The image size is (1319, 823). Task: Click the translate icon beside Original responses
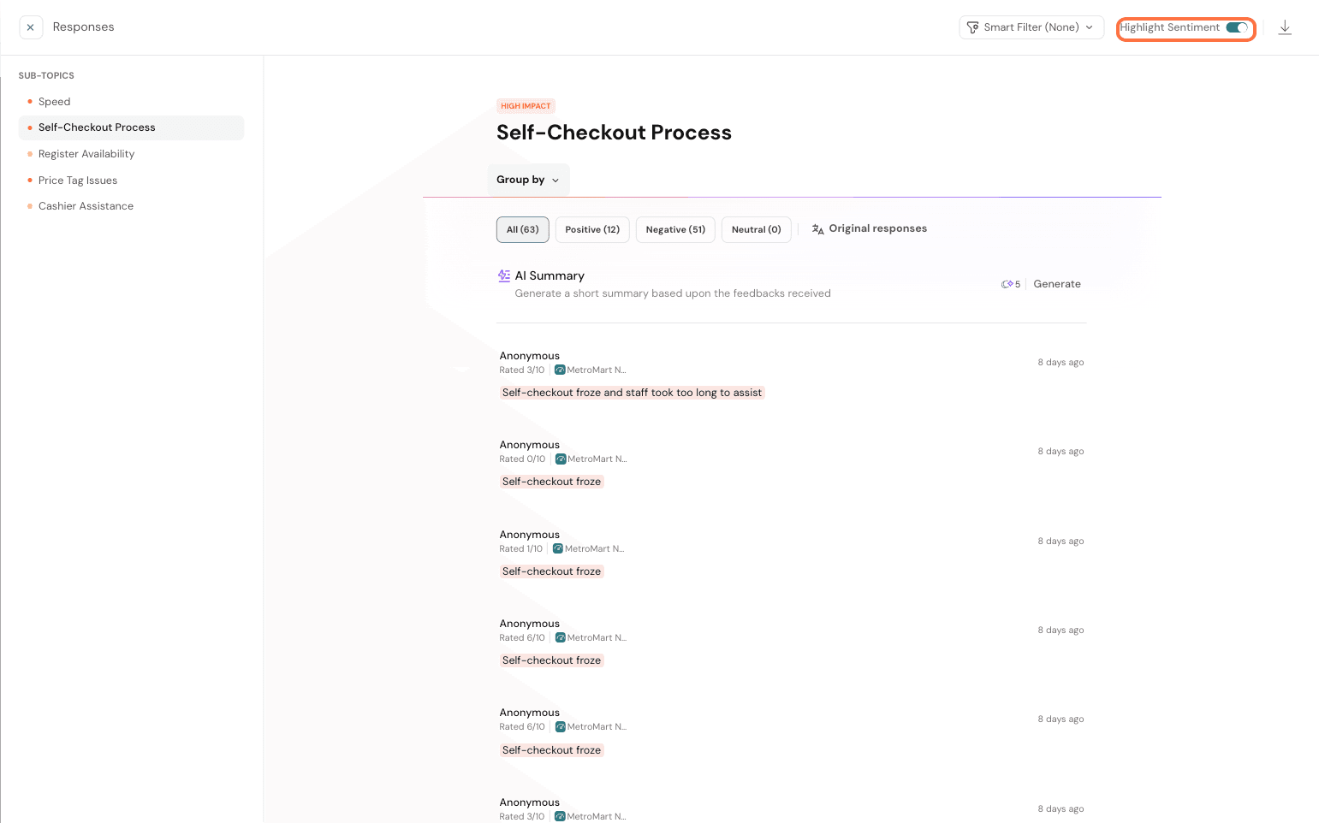817,229
